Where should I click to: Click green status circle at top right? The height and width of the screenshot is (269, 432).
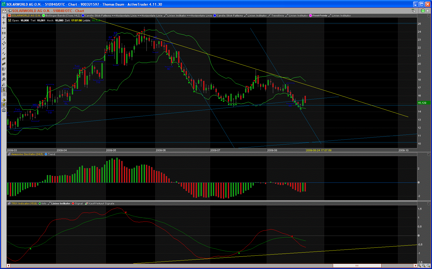point(423,11)
